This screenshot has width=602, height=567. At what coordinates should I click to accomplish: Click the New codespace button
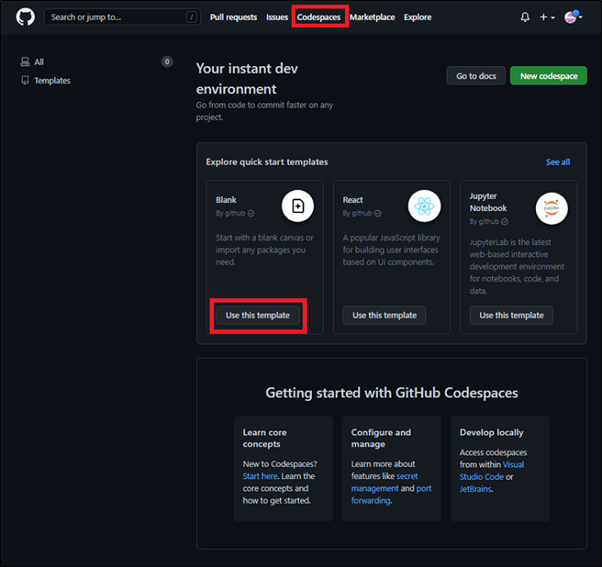pos(548,76)
